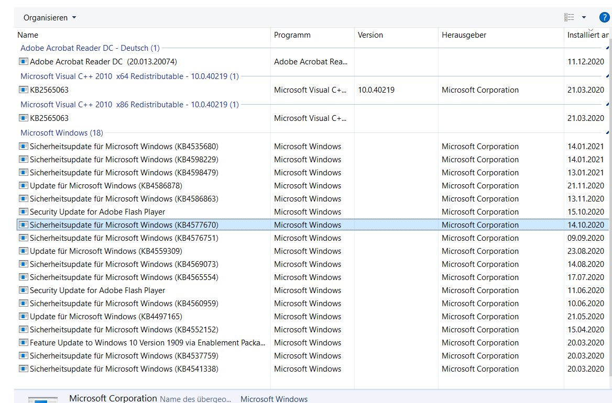Click icon of Sicherheitsupdate KB4598479
Screen dimensions: 612x403
(24, 173)
